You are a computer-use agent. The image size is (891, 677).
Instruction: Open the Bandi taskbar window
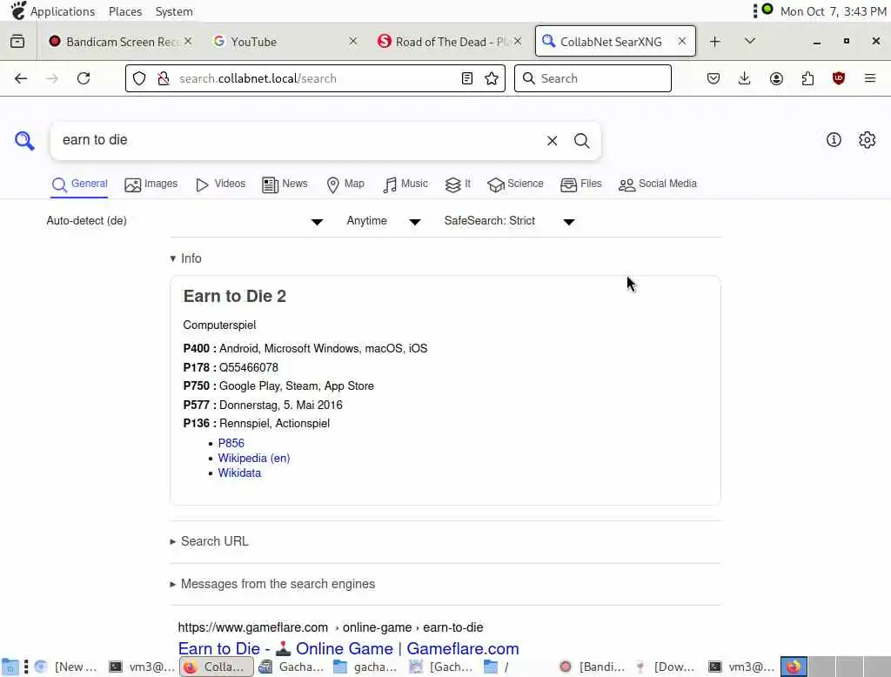pos(592,667)
